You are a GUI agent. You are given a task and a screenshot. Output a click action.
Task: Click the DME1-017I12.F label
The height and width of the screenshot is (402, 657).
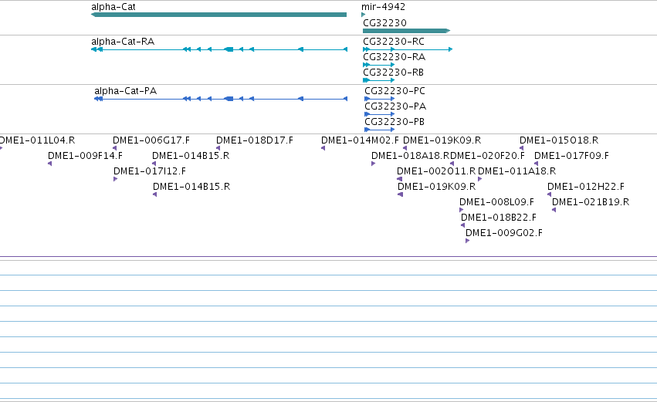(150, 171)
